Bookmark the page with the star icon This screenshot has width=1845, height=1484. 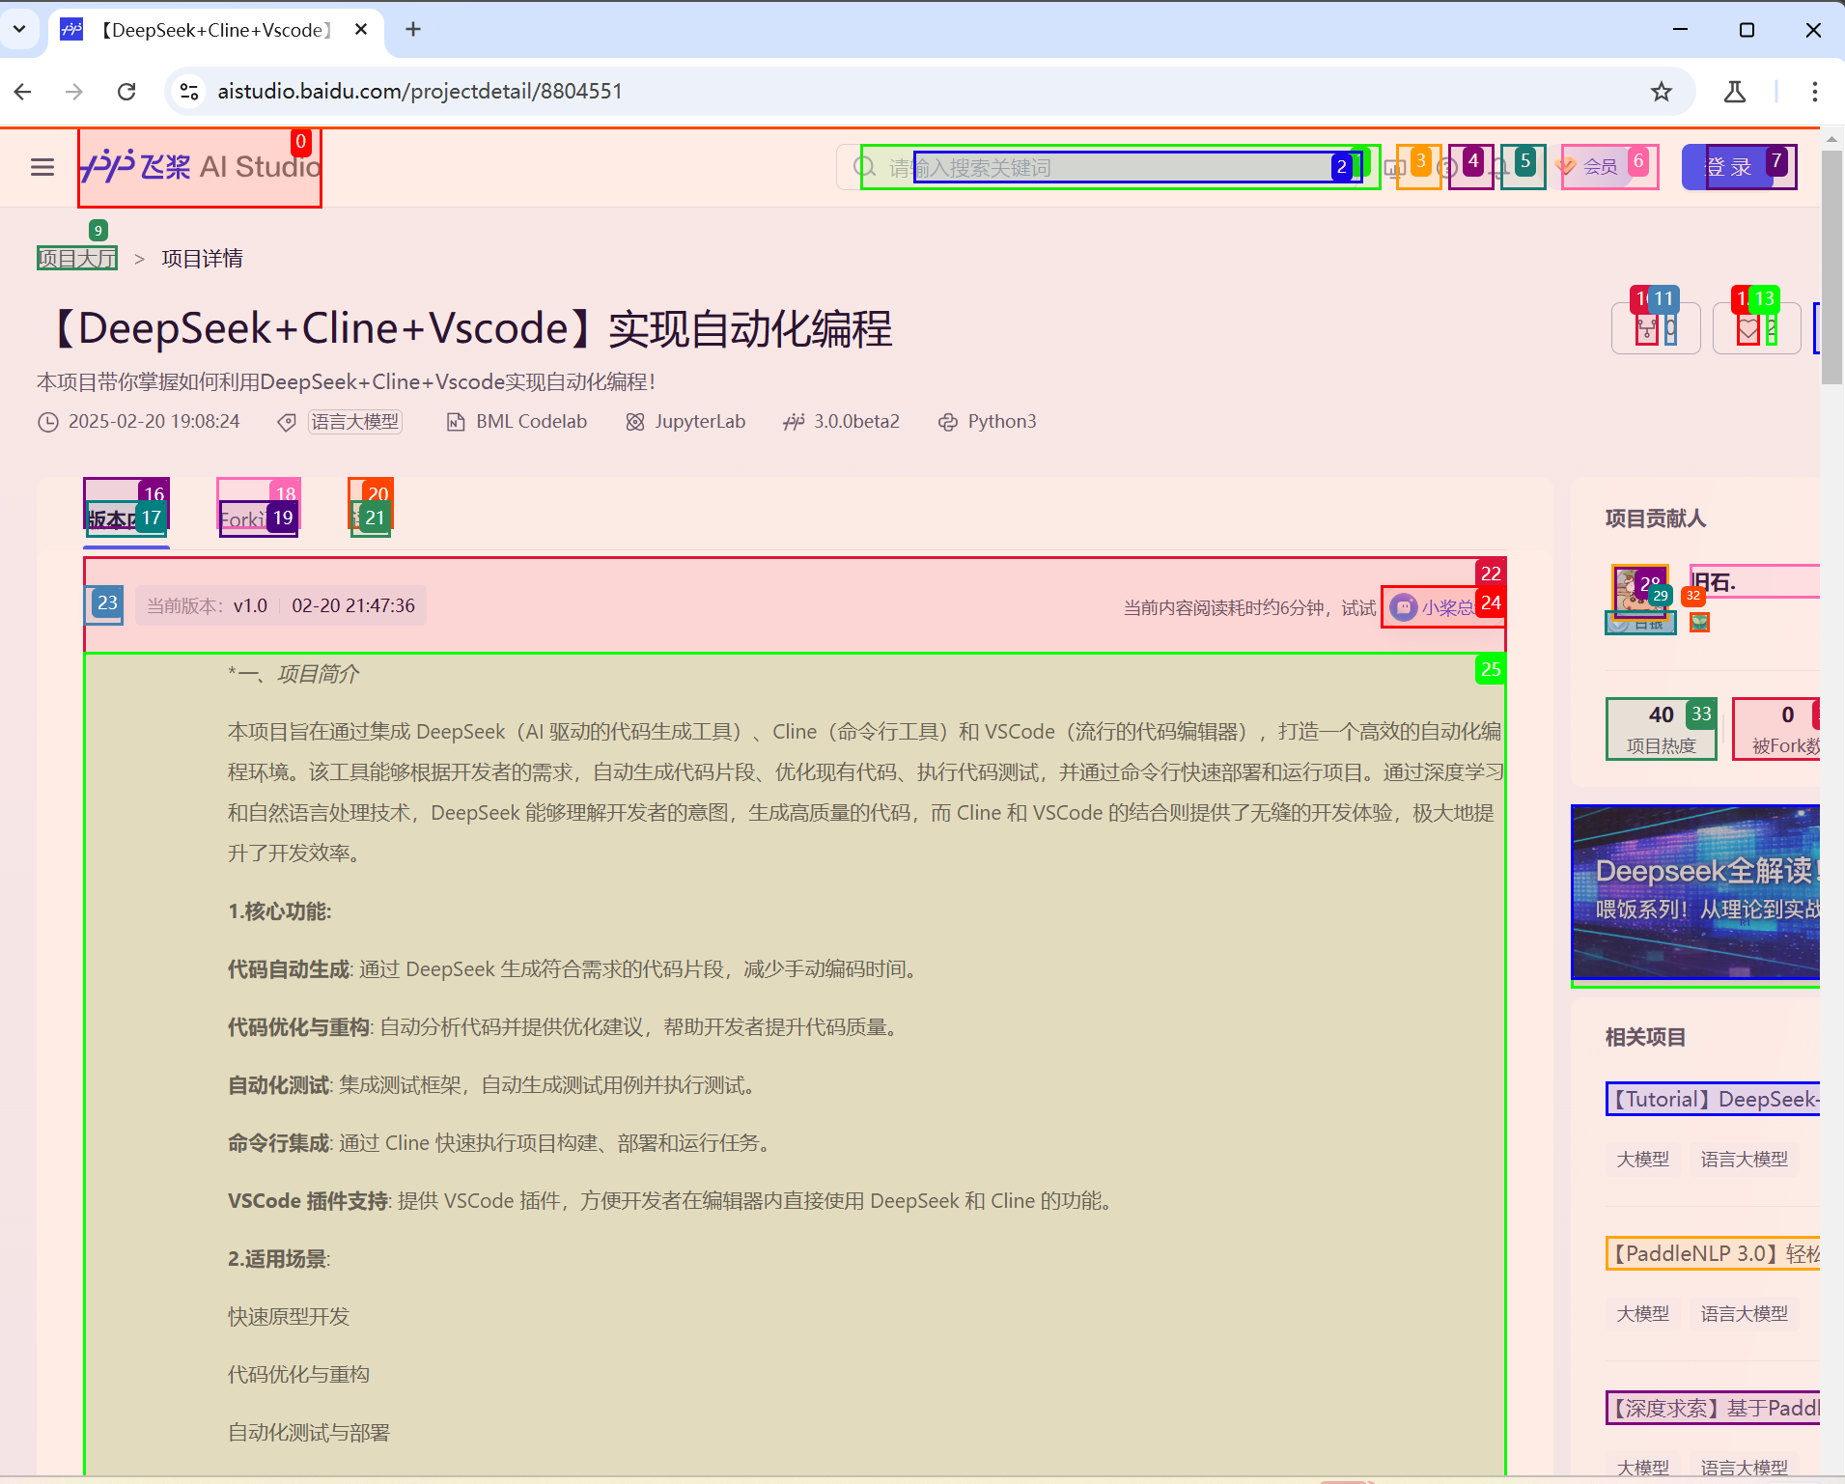pos(1660,91)
